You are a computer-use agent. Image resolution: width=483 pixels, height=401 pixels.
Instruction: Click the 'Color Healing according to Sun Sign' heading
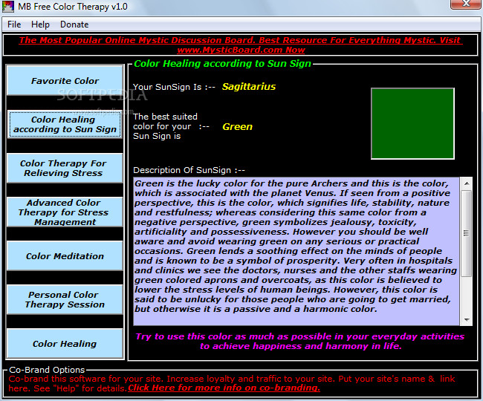222,63
